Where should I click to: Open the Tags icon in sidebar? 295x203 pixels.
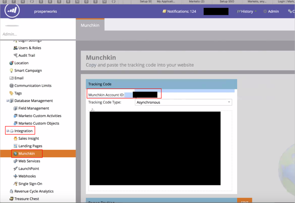[x=11, y=93]
